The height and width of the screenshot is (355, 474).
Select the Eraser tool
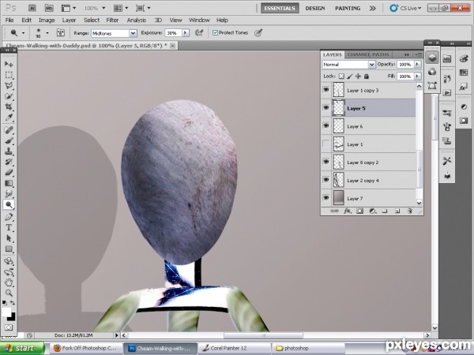pos(9,172)
